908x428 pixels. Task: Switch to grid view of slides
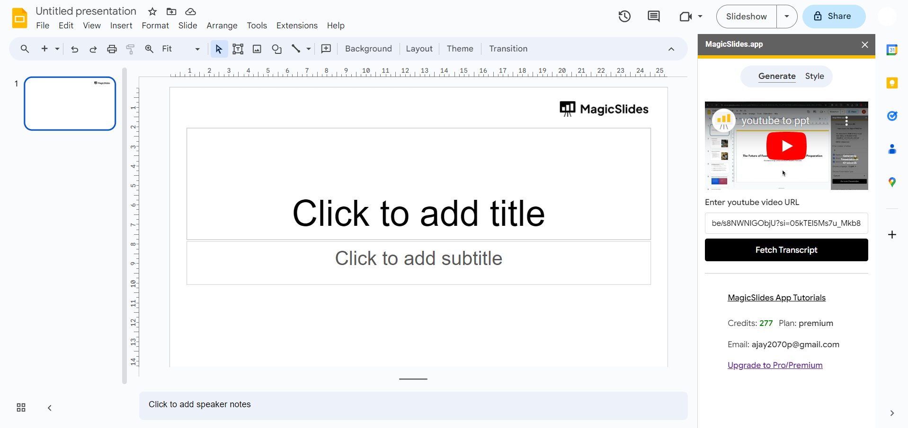click(21, 408)
